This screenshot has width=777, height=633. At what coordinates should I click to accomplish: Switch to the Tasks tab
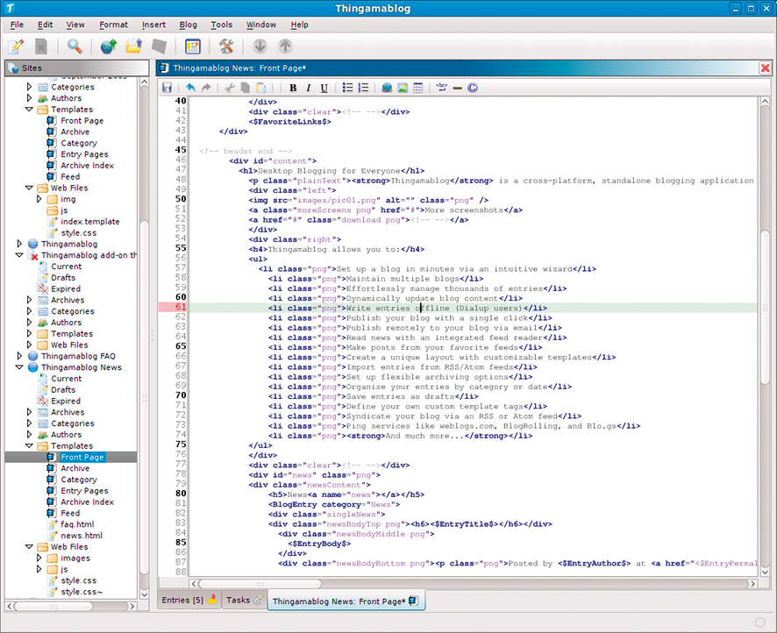(x=244, y=600)
